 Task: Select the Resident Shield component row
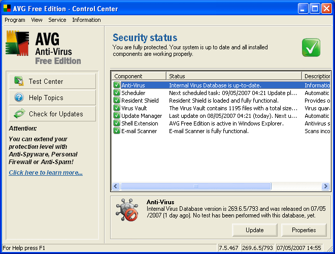pyautogui.click(x=221, y=100)
